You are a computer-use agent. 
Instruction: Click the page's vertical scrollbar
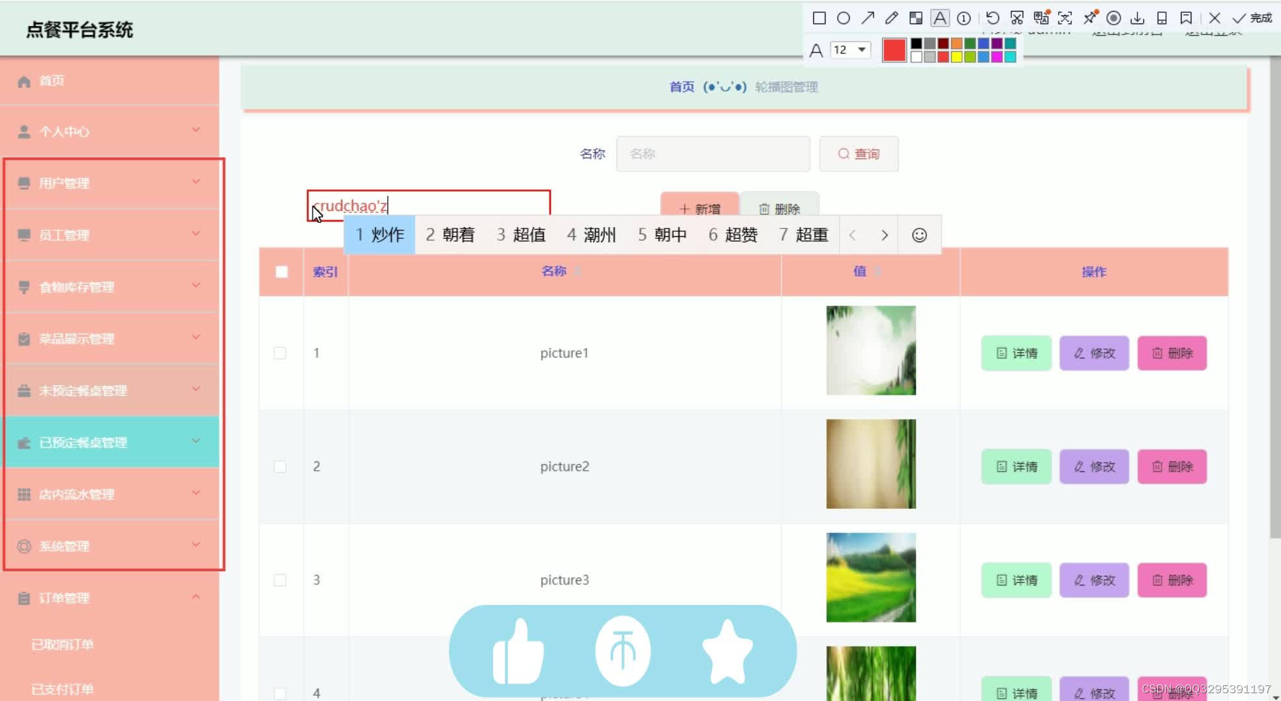tap(1275, 297)
